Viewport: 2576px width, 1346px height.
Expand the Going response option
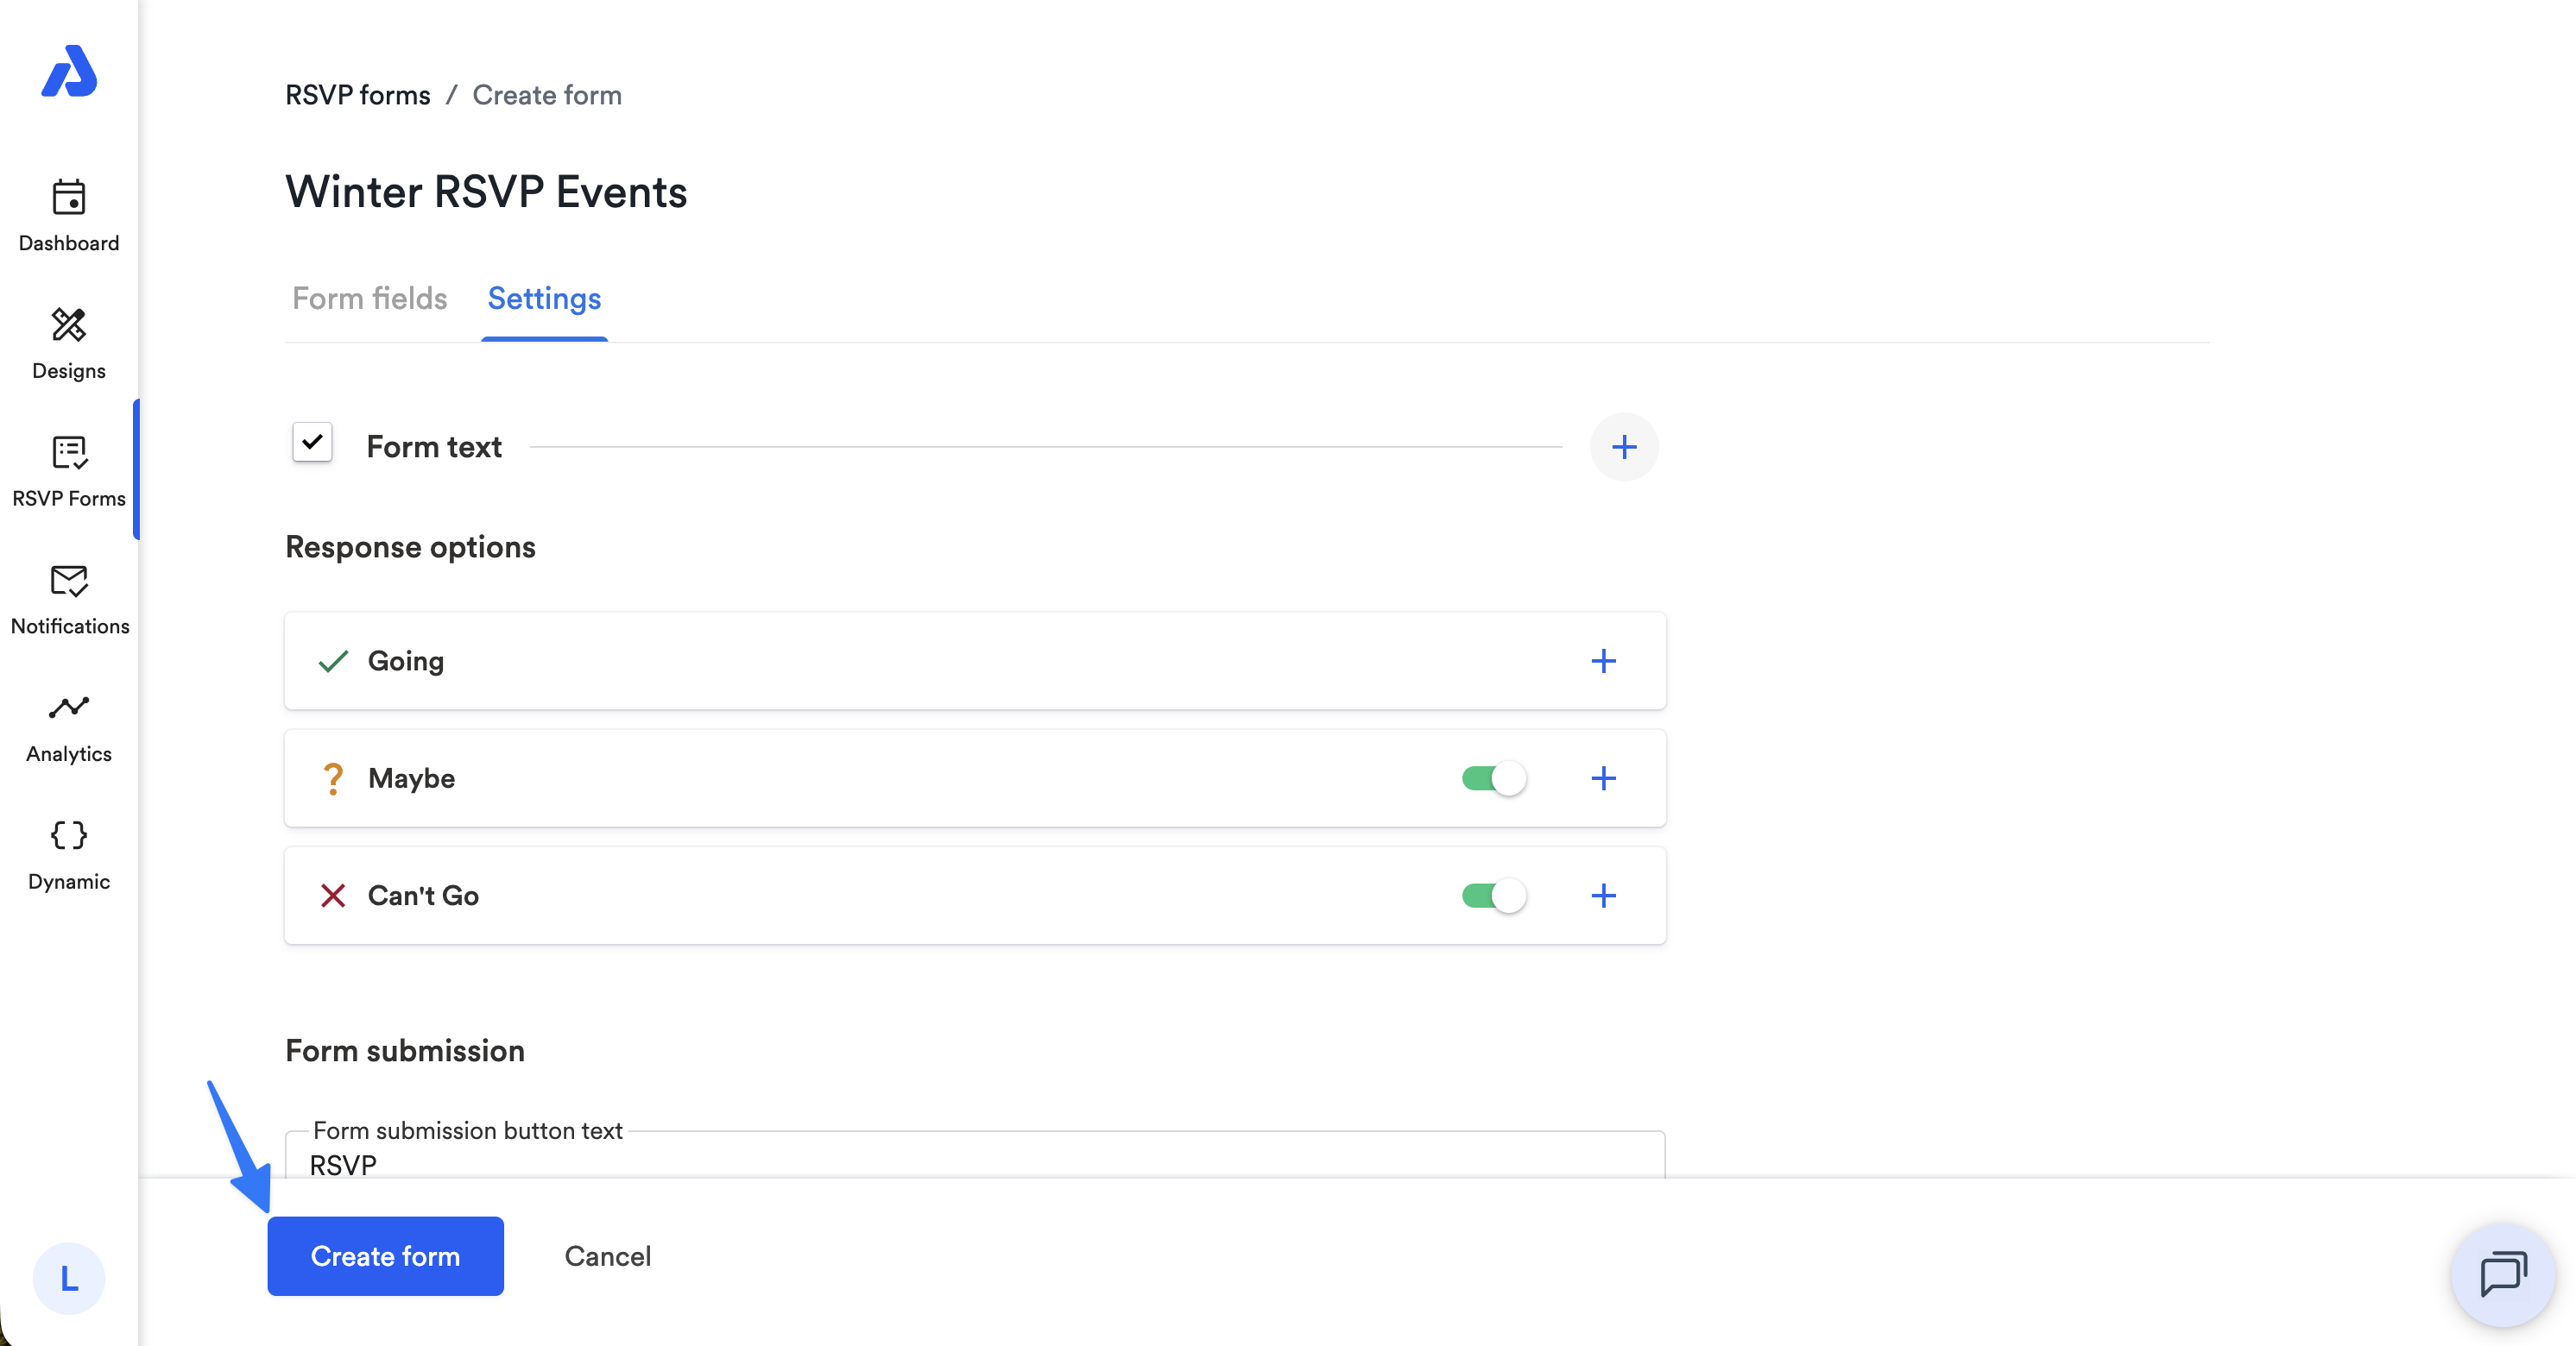coord(1603,661)
